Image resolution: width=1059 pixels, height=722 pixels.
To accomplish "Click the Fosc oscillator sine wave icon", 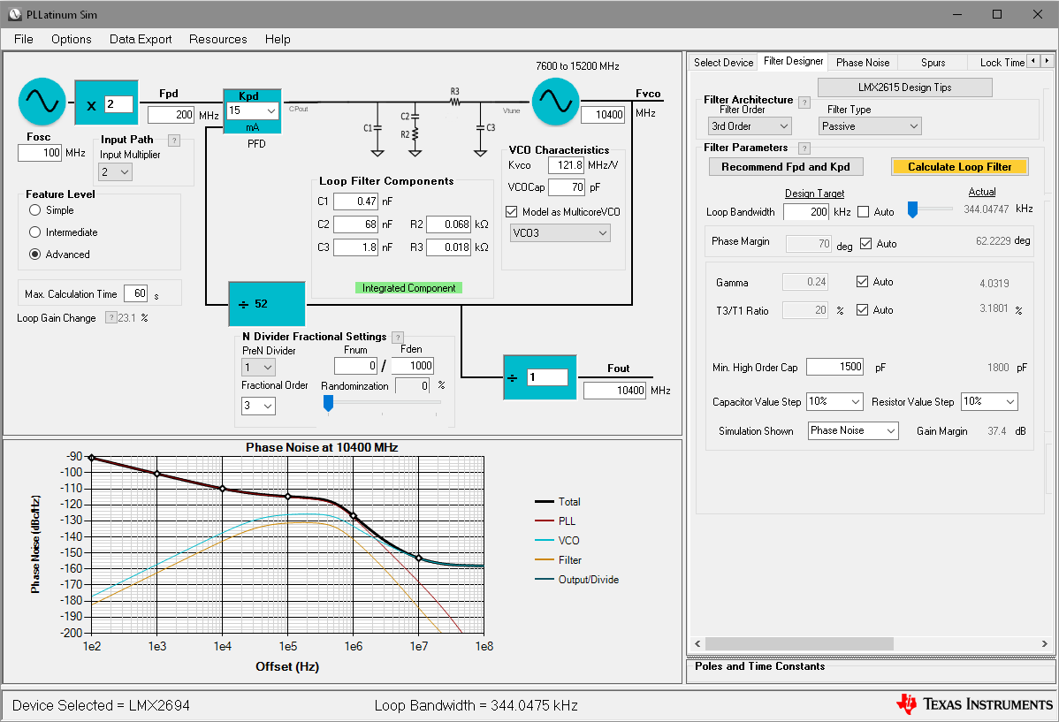I will click(x=42, y=102).
